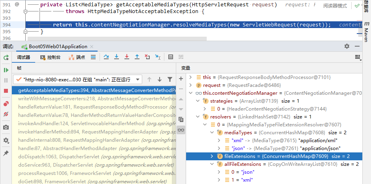This screenshot has height=184, width=371.
Task: Open the inspections checkmark widget
Action: [x=357, y=6]
